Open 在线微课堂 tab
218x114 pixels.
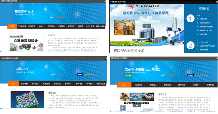22,26
